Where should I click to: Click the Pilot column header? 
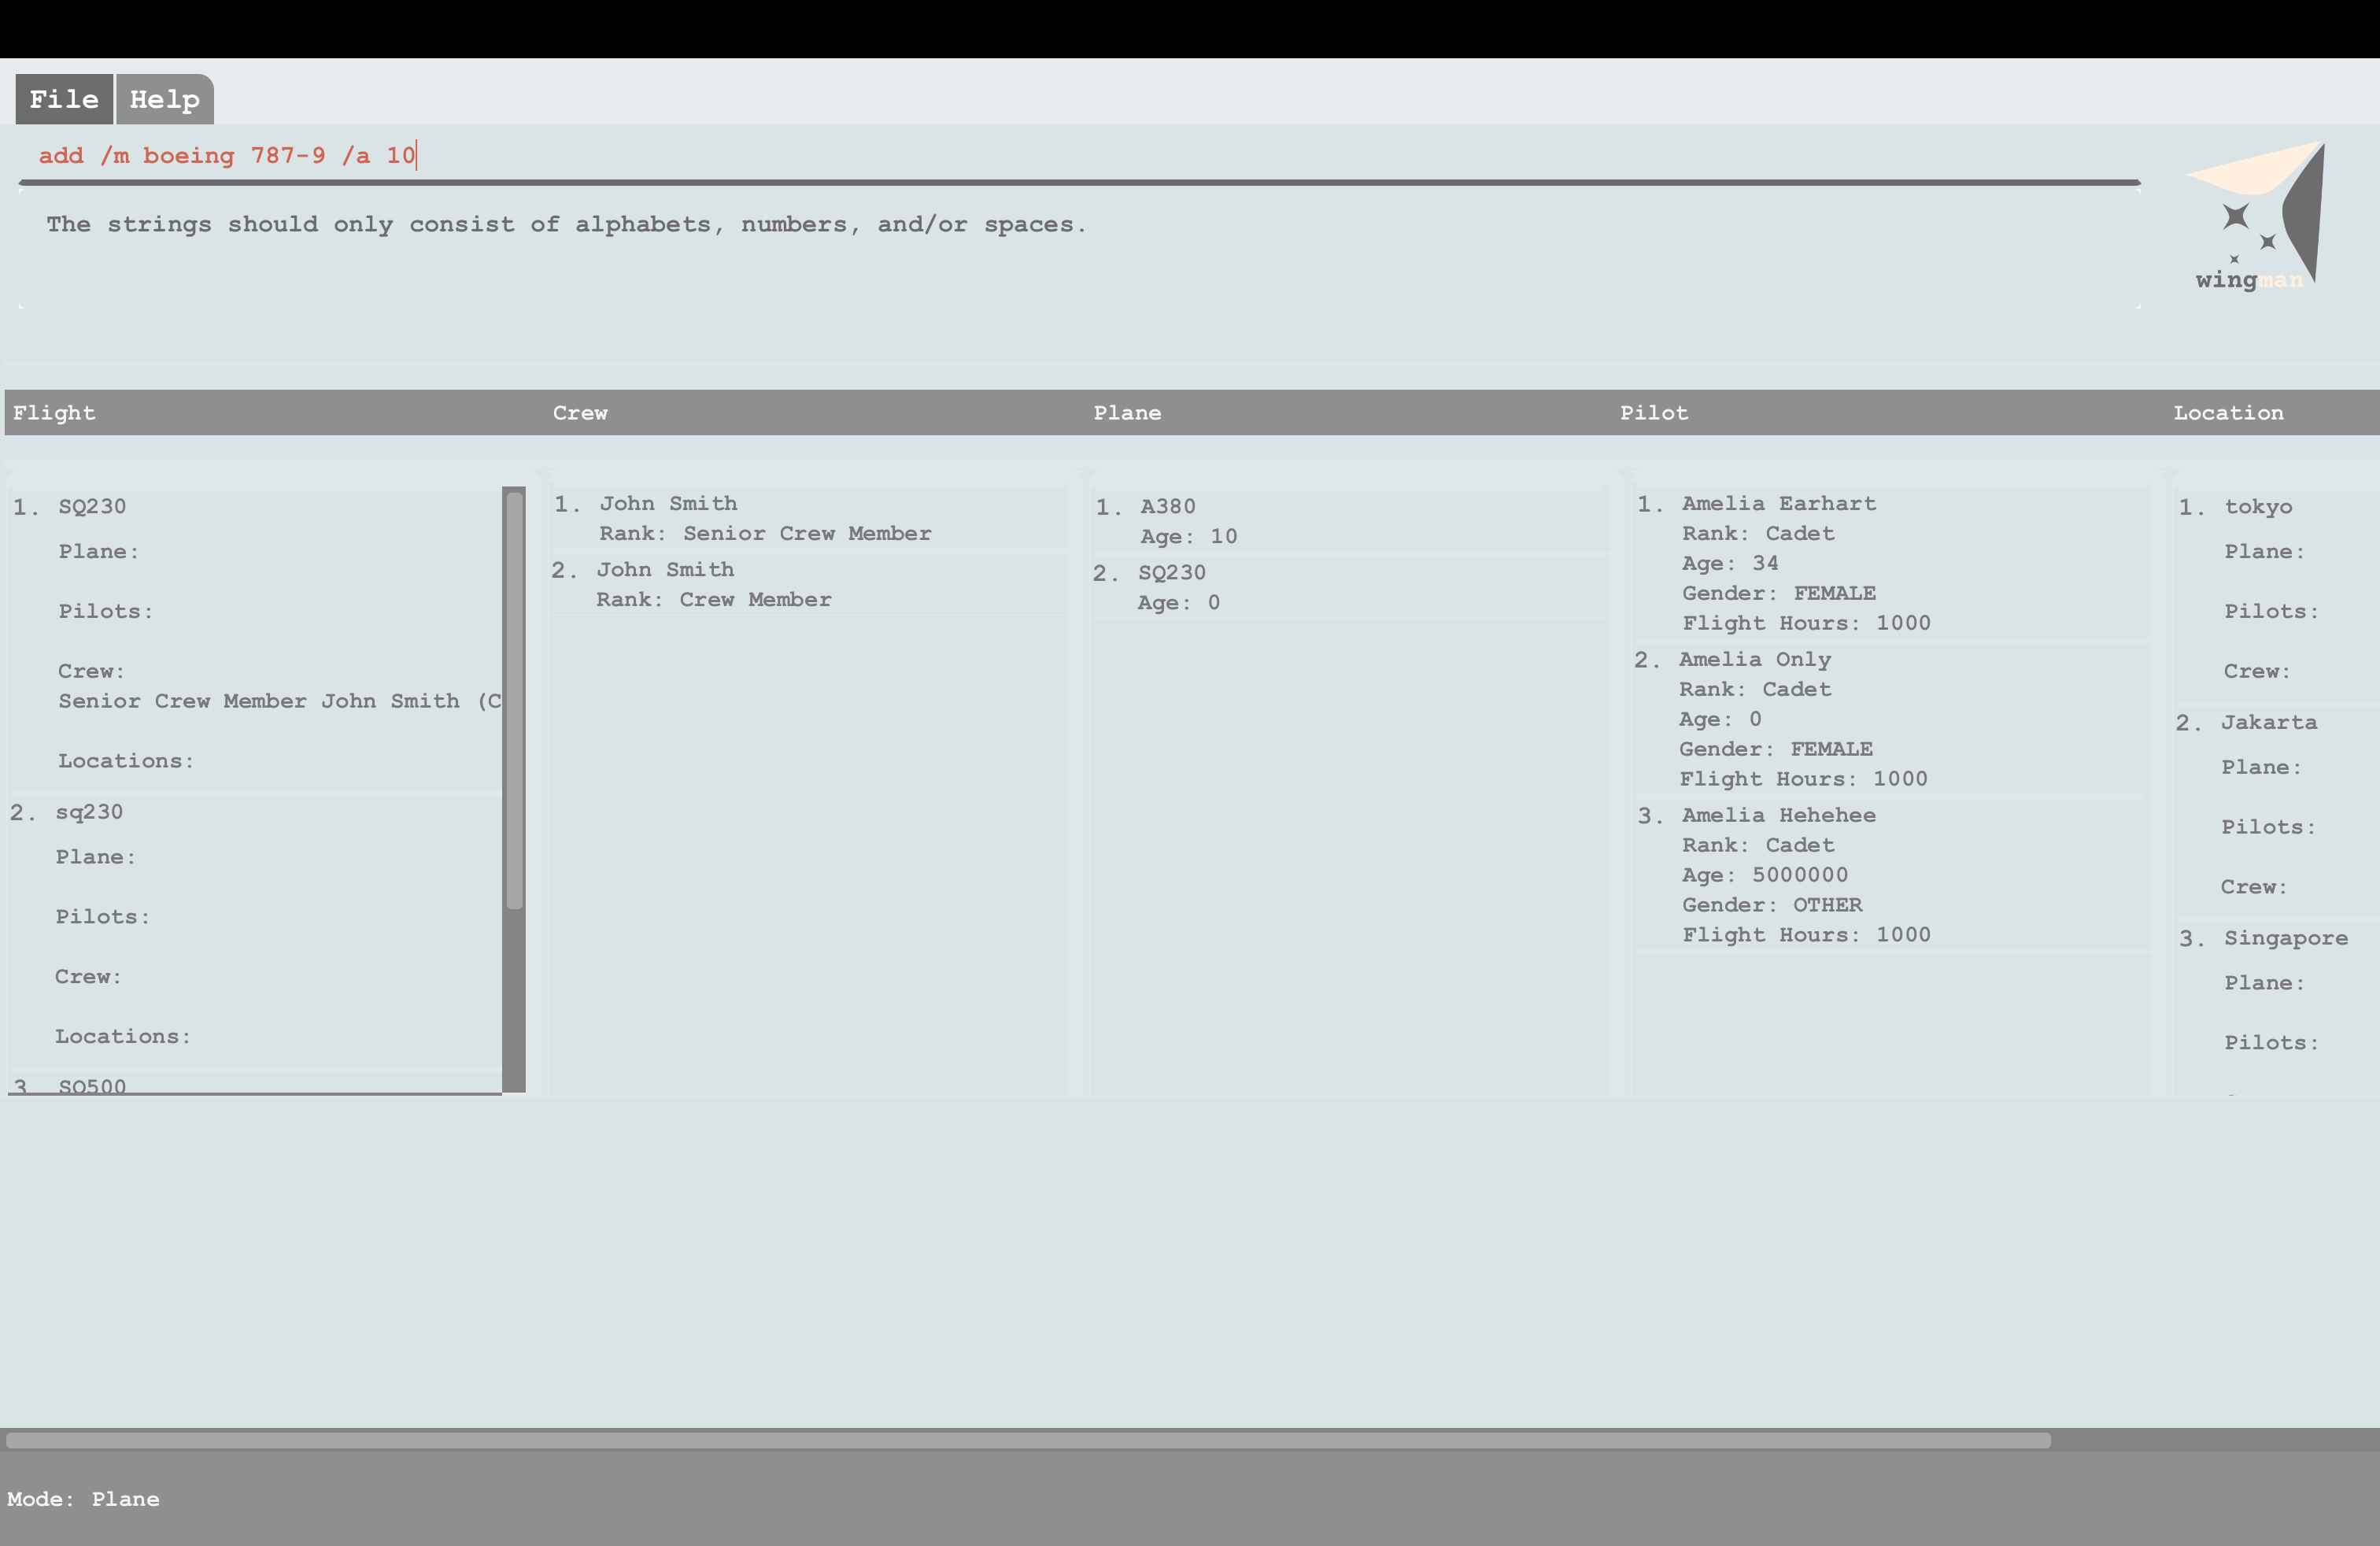[1653, 413]
